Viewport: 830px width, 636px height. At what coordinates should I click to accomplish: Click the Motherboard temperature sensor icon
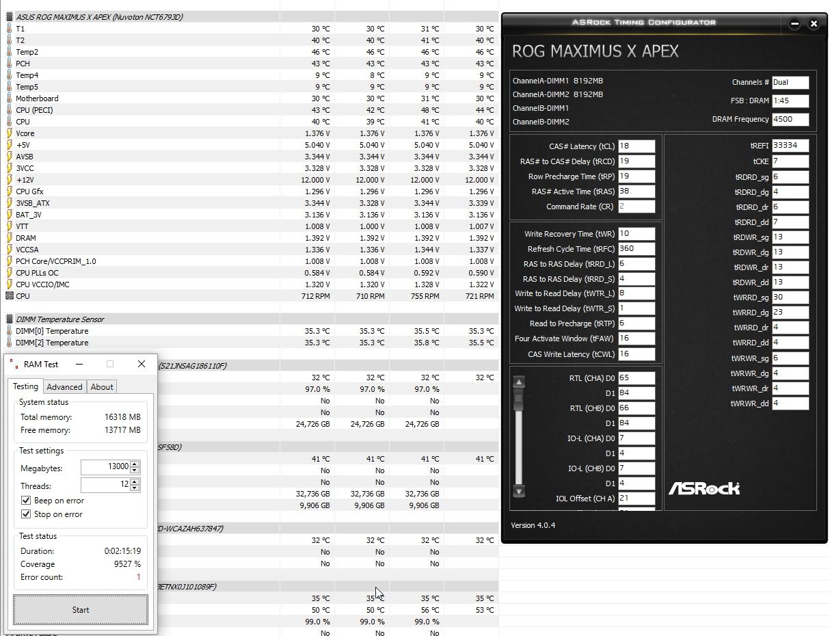[9, 98]
